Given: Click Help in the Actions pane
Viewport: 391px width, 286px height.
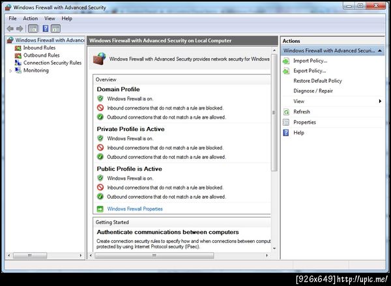Looking at the screenshot, I should pyautogui.click(x=298, y=133).
